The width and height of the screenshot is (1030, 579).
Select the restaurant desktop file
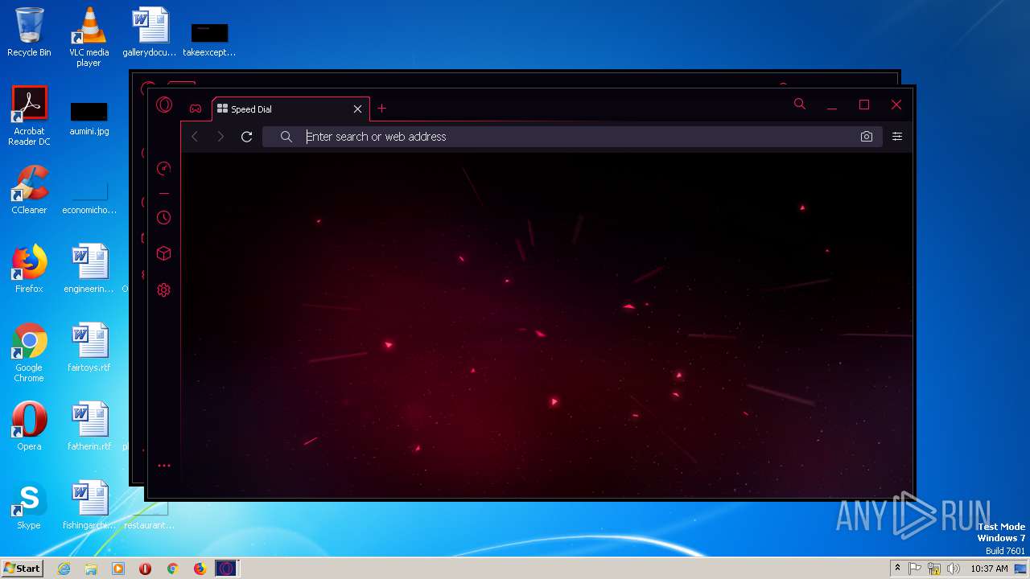click(x=150, y=515)
